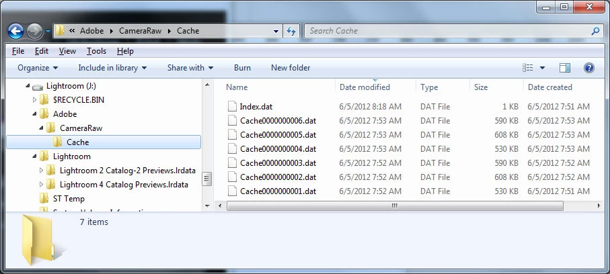
Task: Click the tree pane scroll up arrow
Action: coord(207,85)
